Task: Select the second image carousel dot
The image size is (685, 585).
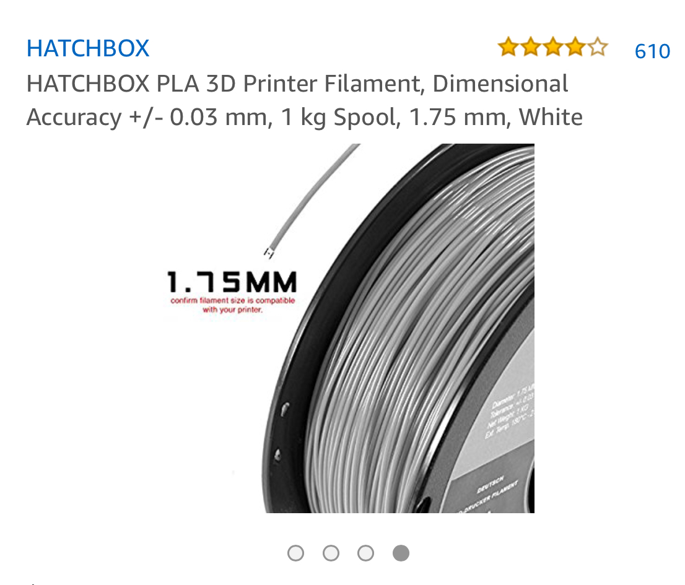Action: point(331,553)
